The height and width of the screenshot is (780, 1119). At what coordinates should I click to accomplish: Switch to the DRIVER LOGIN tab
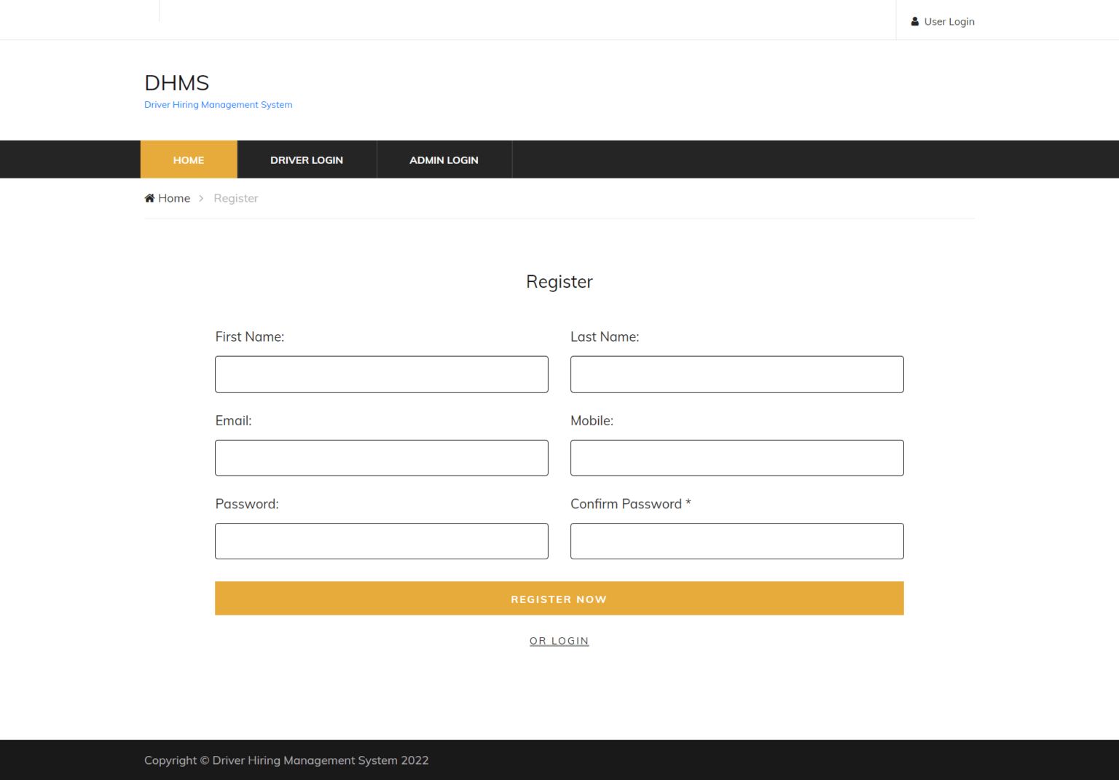(x=307, y=159)
